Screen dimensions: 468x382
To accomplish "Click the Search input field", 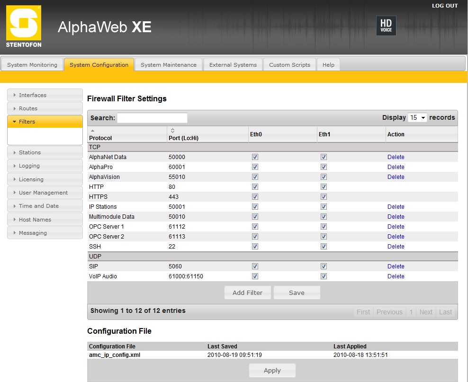I will click(152, 118).
